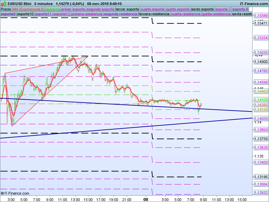
Task: Click the 1,13196 support price tag
Action: coord(261,177)
